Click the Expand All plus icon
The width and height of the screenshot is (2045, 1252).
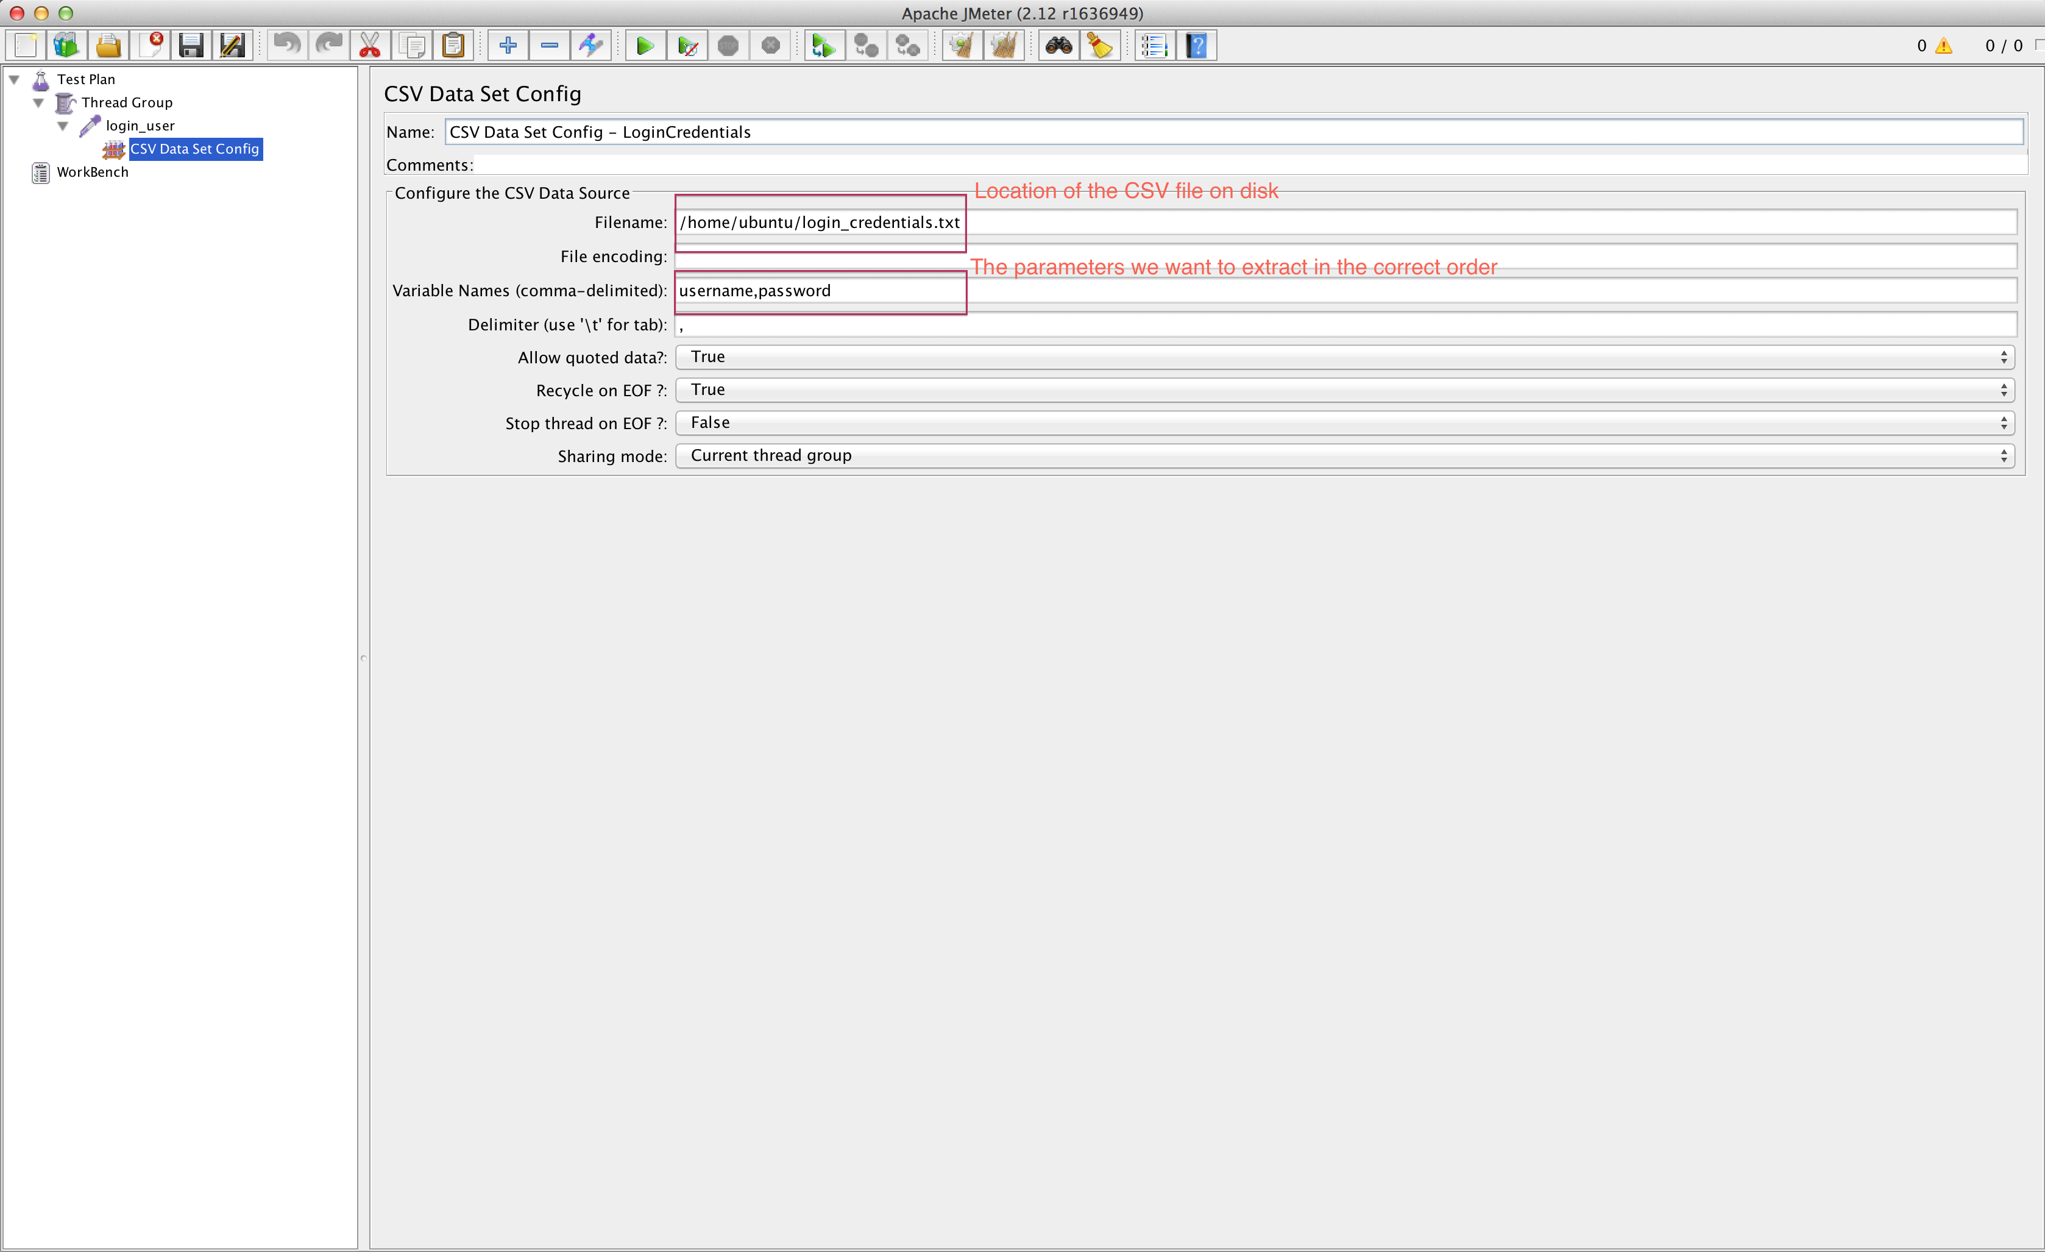click(x=508, y=46)
